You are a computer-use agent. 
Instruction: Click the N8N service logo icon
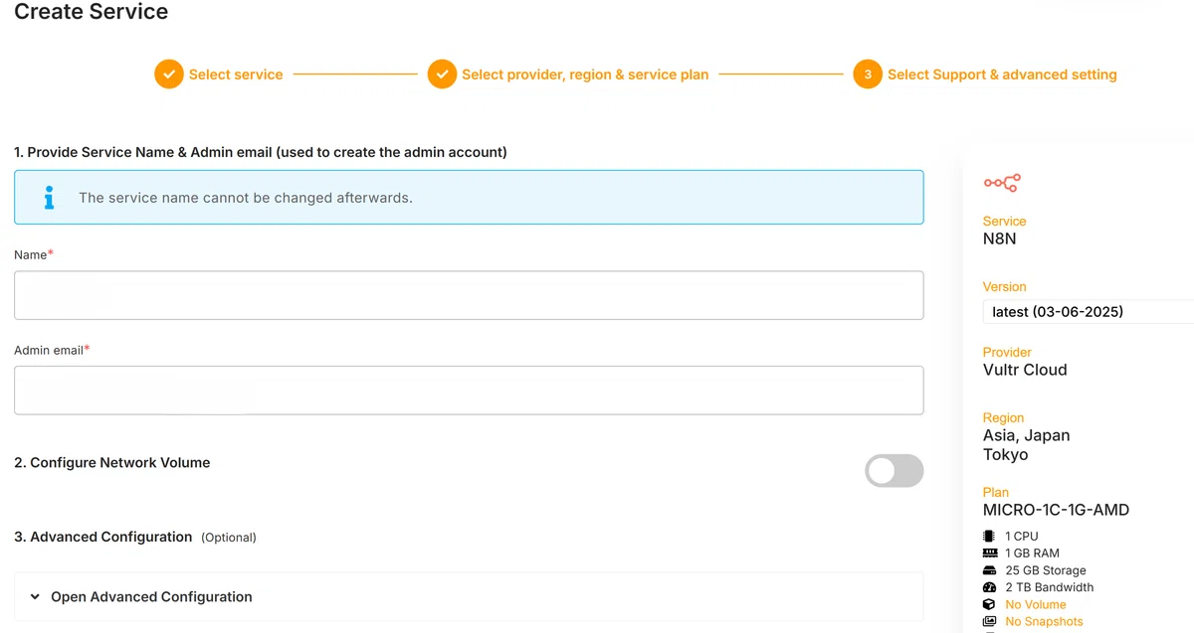(1002, 183)
